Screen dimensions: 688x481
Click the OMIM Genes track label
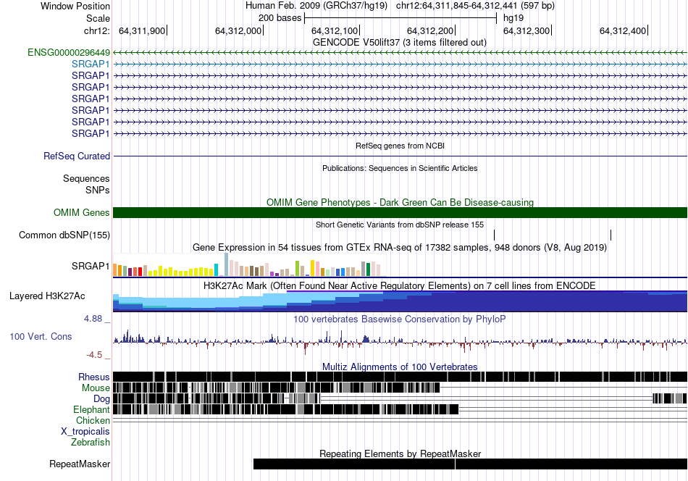pos(82,213)
